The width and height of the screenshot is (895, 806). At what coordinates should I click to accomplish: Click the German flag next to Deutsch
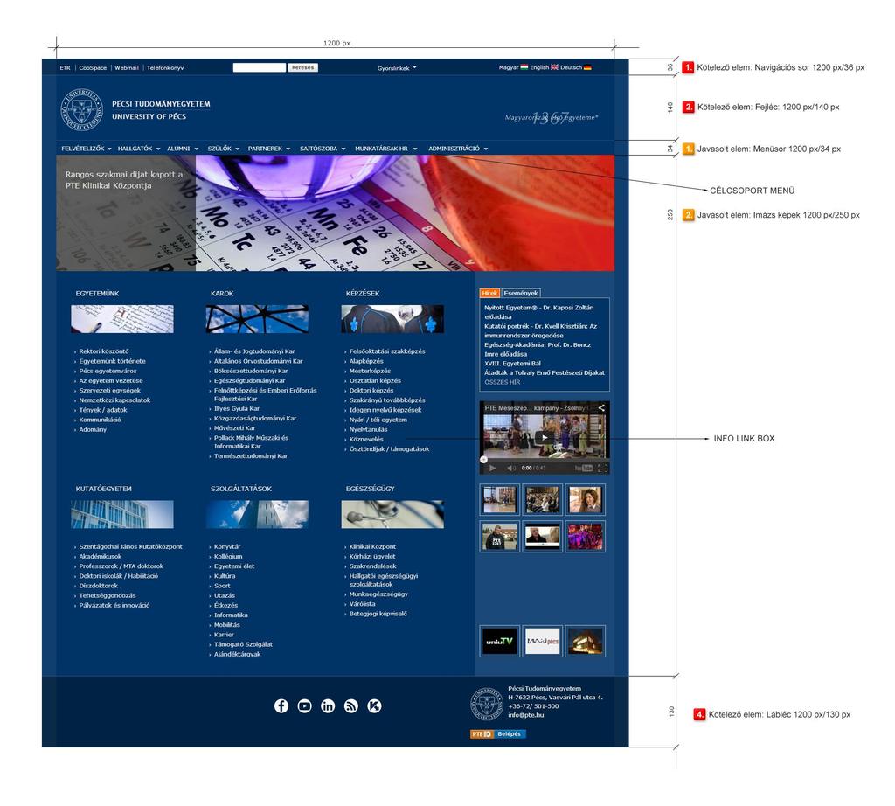pos(587,67)
